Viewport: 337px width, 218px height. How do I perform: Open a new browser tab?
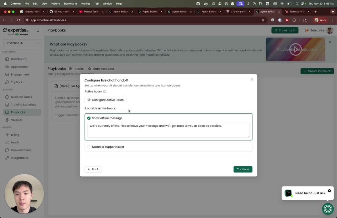point(315,12)
